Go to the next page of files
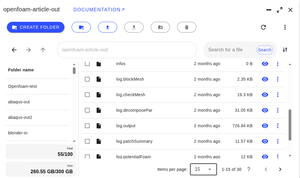The width and height of the screenshot is (300, 178). point(280,169)
